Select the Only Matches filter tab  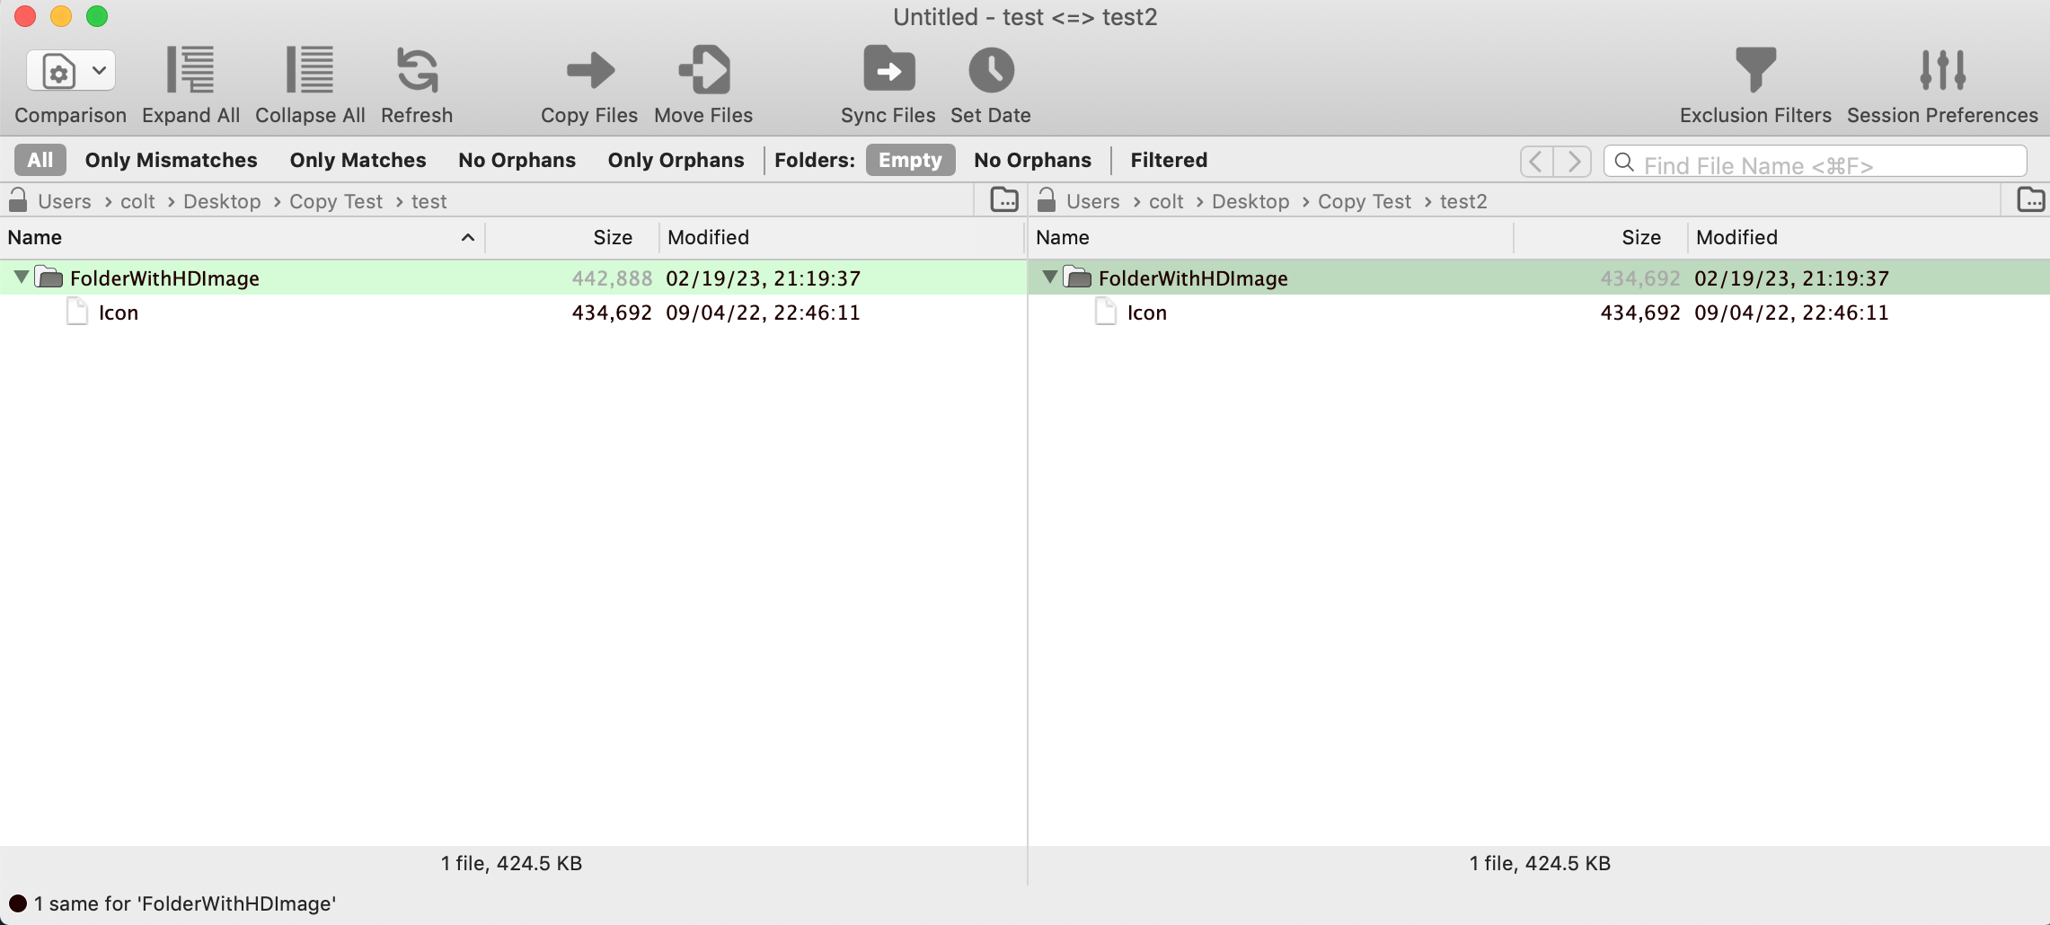[358, 160]
